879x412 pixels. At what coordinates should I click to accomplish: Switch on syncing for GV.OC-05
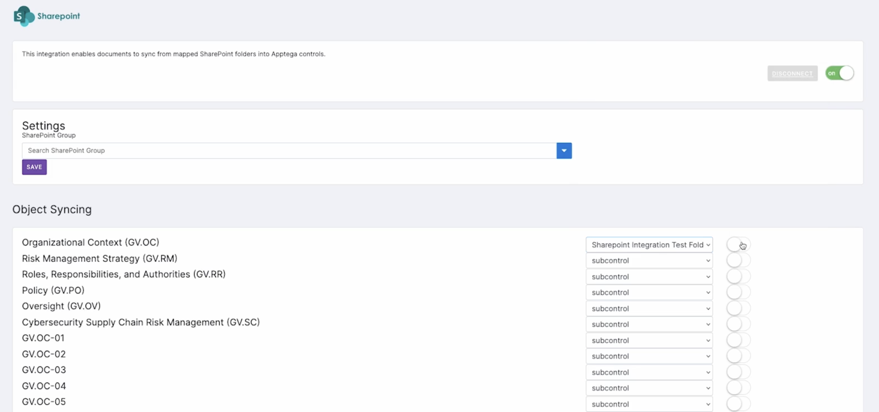point(738,404)
